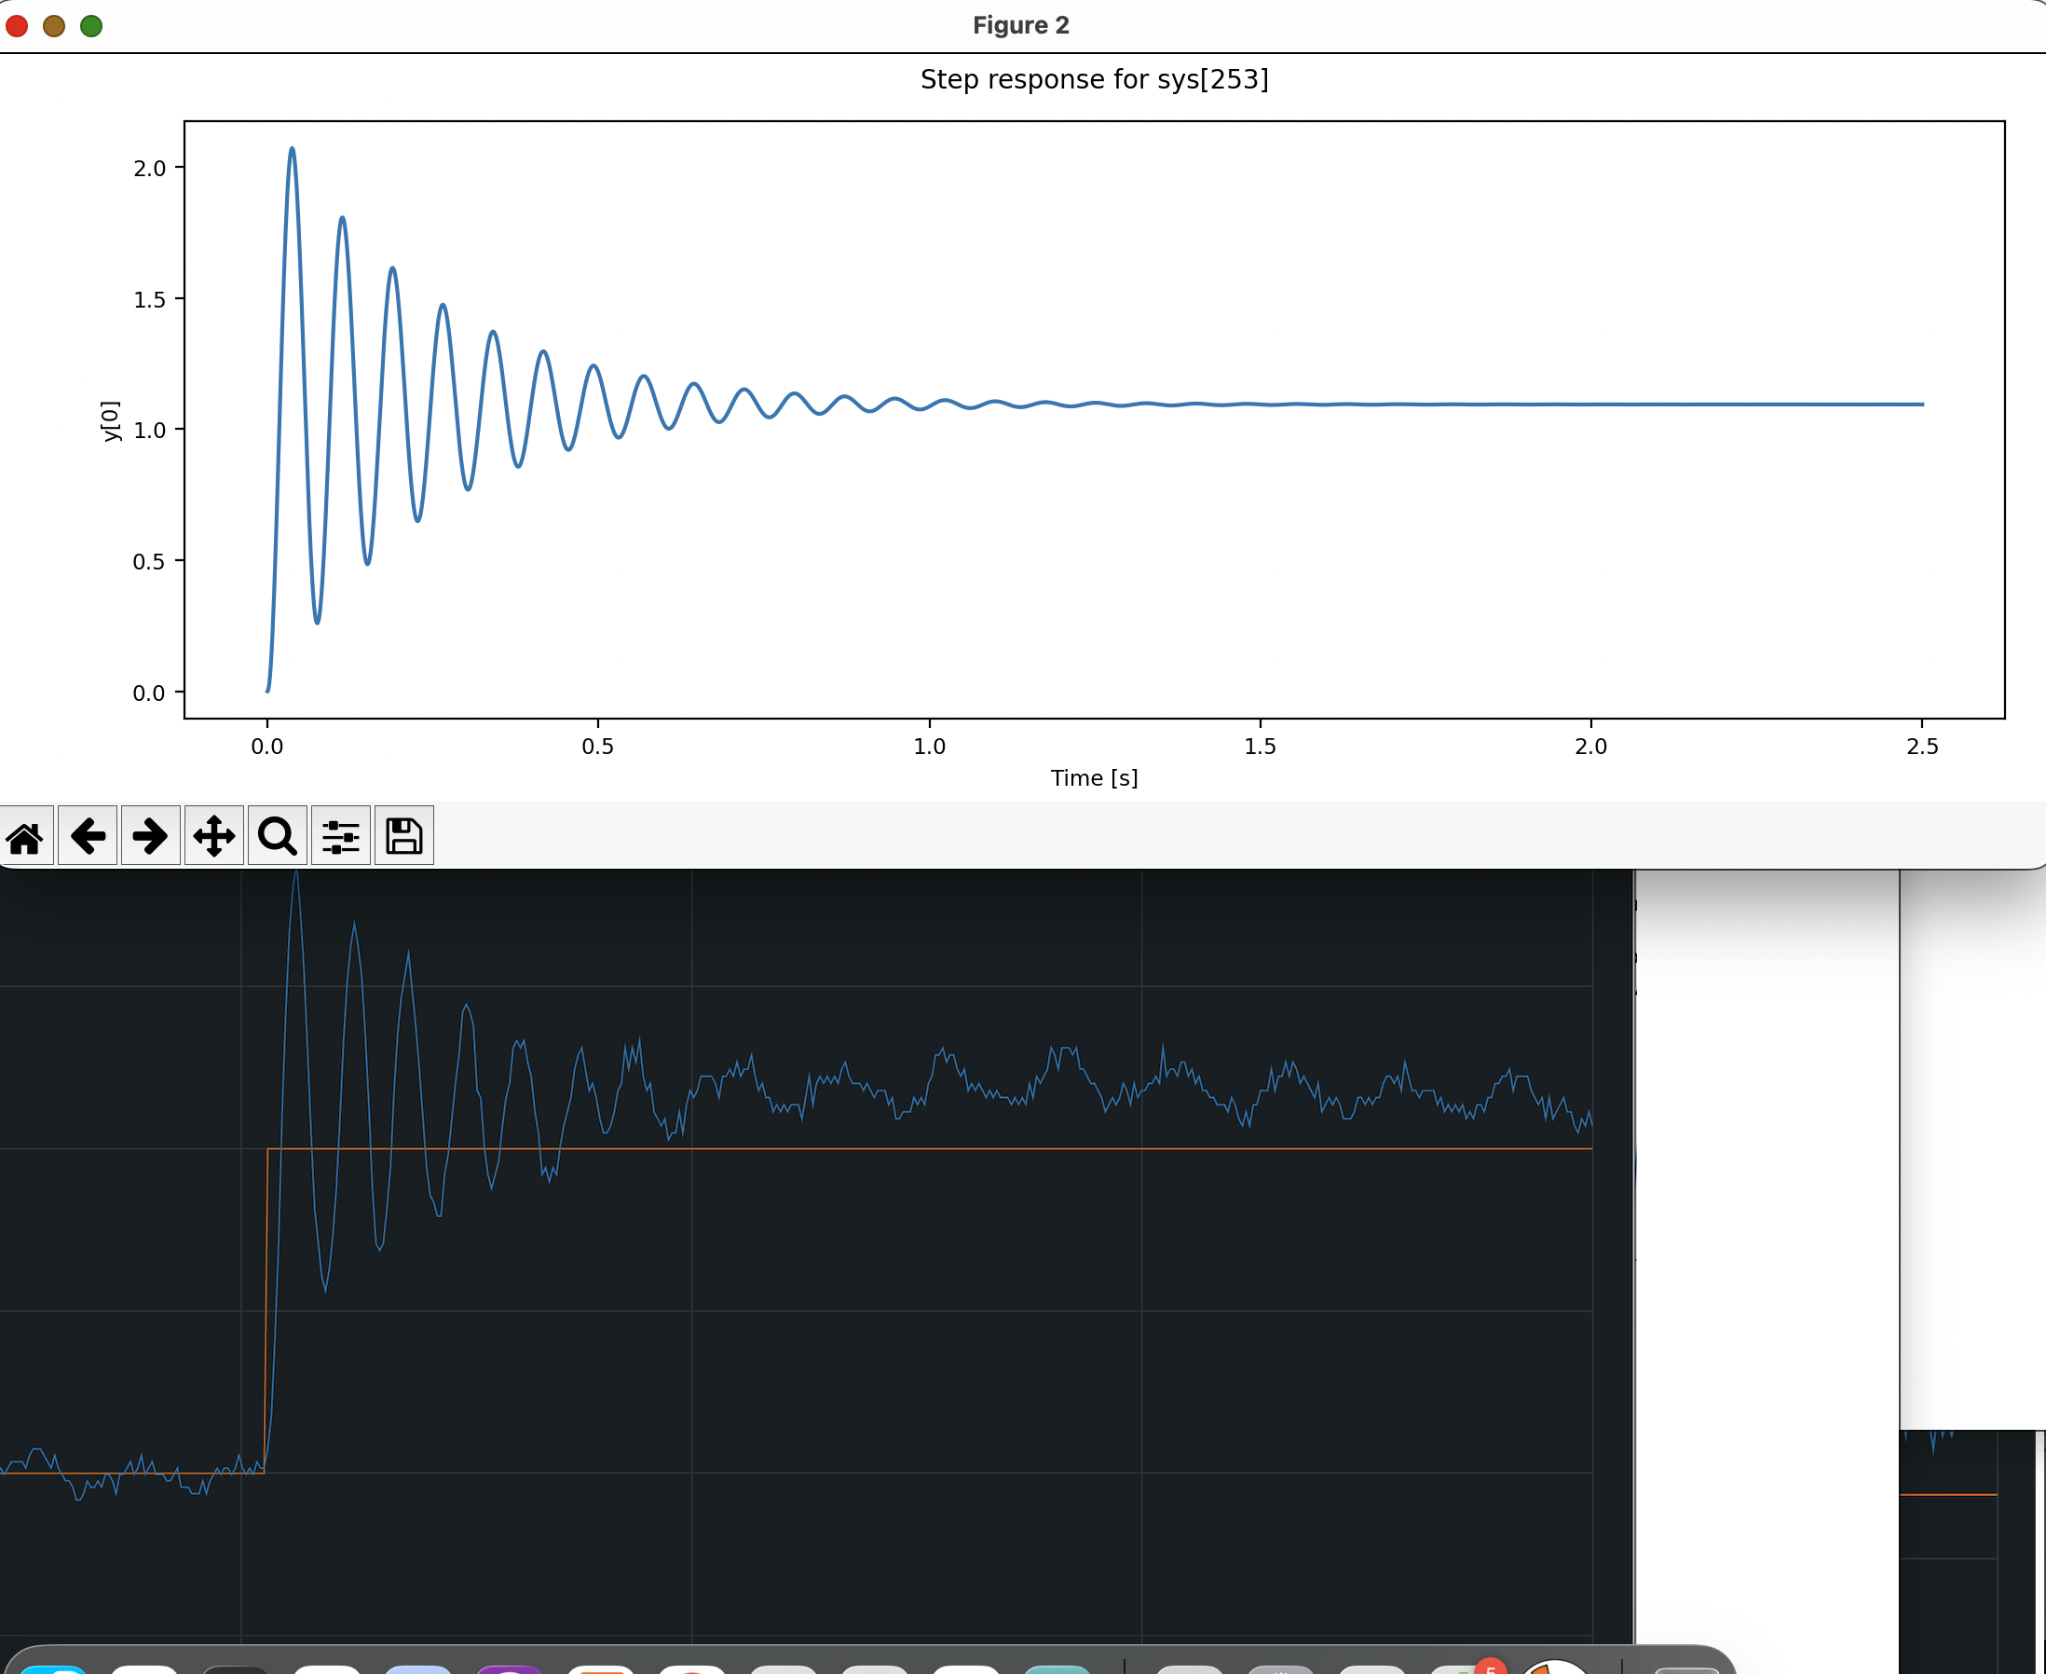
Task: Click the 2.5 tick label on x-axis
Action: 1922,747
